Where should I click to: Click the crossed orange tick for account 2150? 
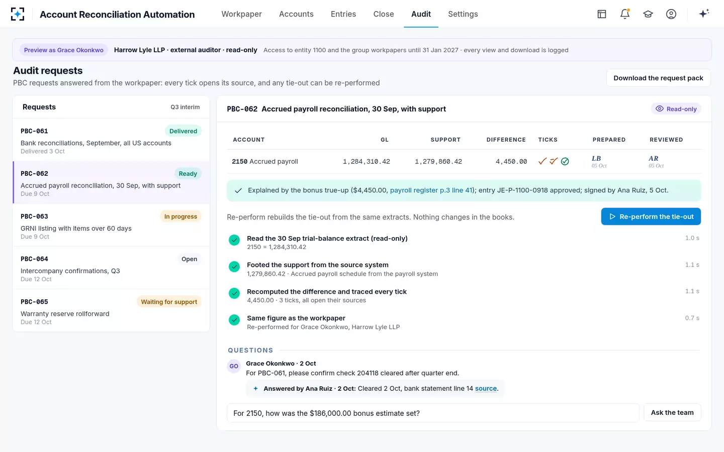point(554,161)
